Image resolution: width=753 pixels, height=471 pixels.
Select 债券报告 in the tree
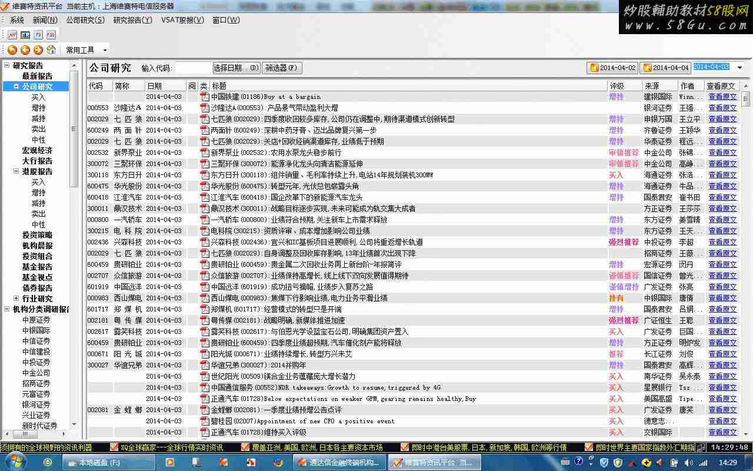pos(37,288)
